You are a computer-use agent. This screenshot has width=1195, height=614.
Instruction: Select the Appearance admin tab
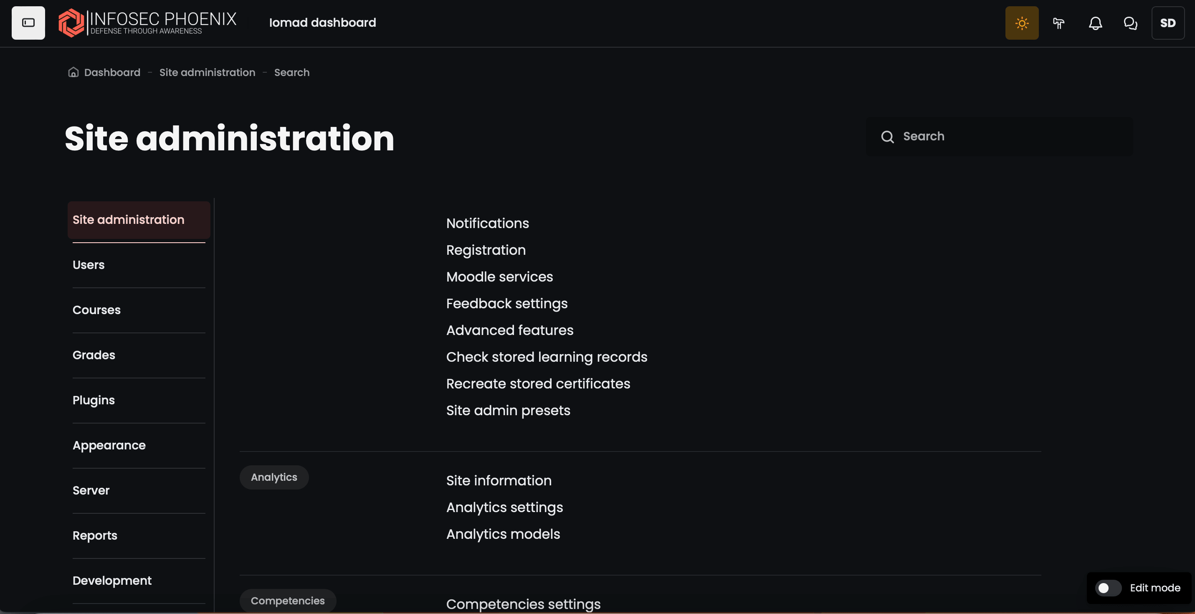click(x=109, y=446)
